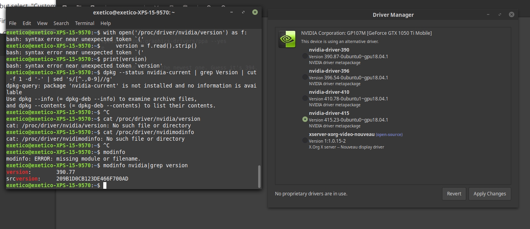This screenshot has width=530, height=229.
Task: Click the Revert button
Action: tap(454, 194)
